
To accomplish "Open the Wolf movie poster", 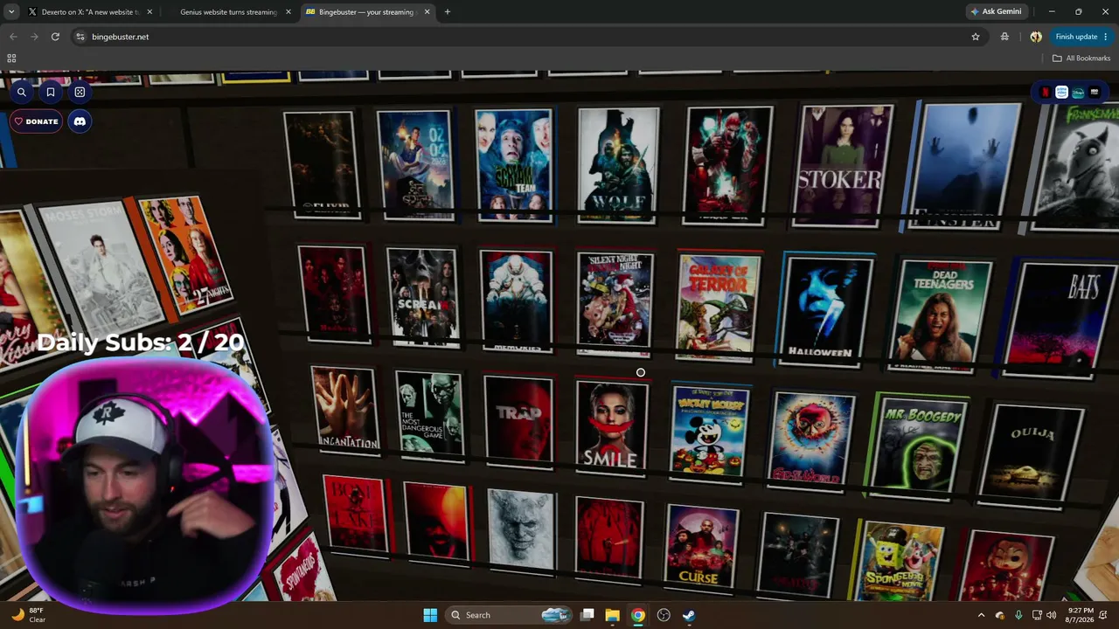I will click(618, 164).
